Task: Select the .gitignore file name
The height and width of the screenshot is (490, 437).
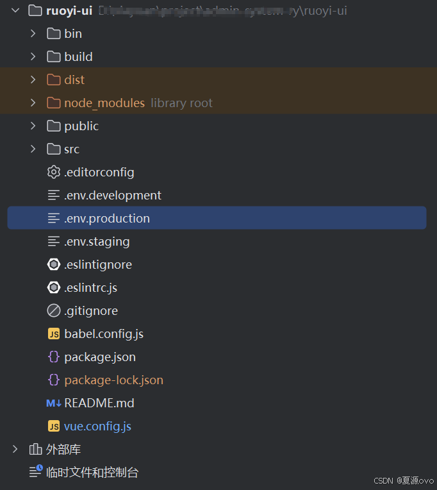Action: [91, 311]
